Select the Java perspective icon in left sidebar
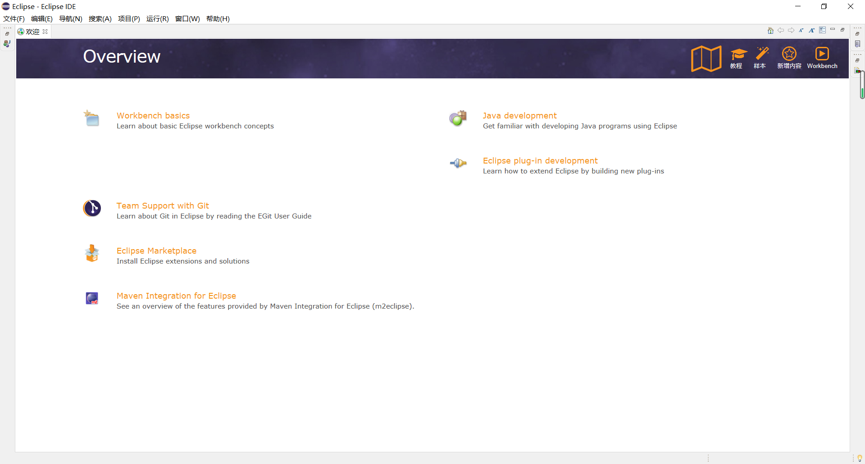This screenshot has width=865, height=464. [7, 44]
